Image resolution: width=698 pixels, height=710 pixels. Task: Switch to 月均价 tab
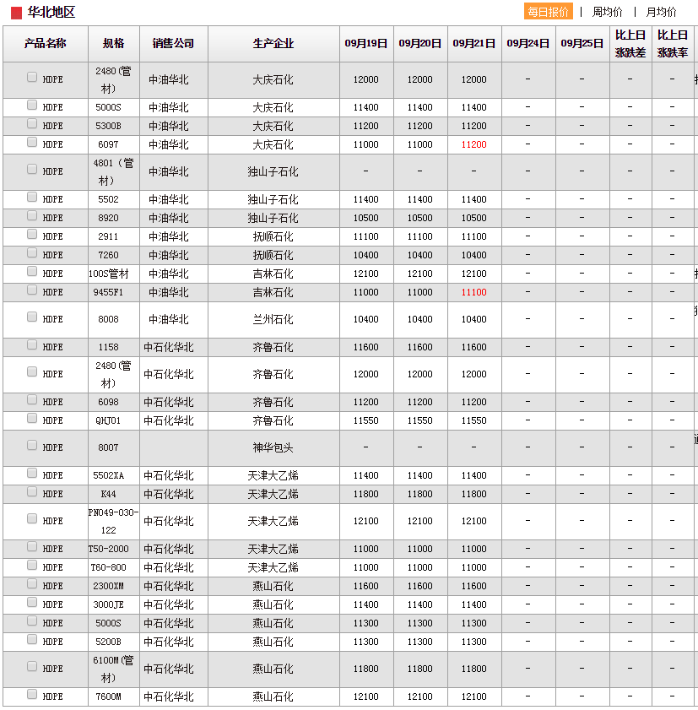coord(661,12)
